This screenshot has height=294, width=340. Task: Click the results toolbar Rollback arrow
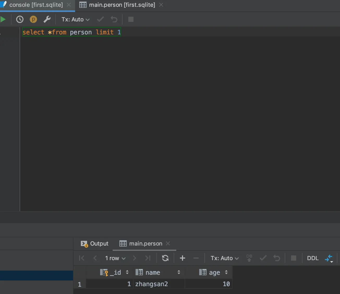[277, 258]
